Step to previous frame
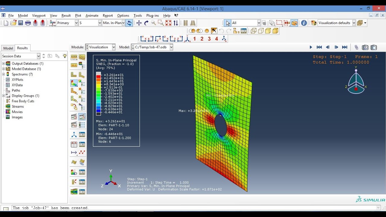The width and height of the screenshot is (386, 217). (328, 47)
